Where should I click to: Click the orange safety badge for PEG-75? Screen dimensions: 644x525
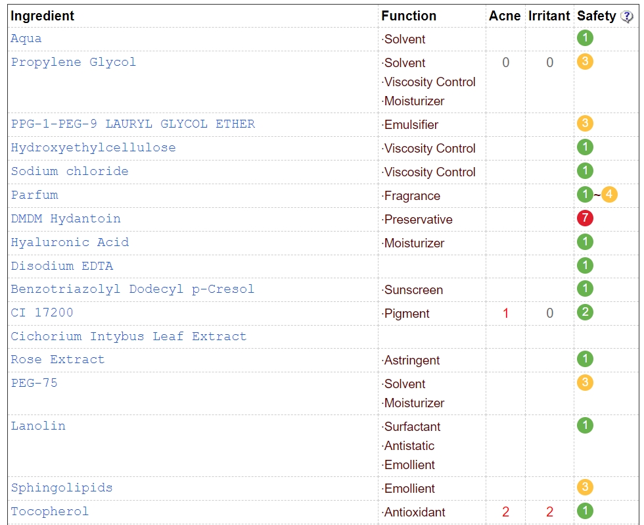[x=585, y=383]
